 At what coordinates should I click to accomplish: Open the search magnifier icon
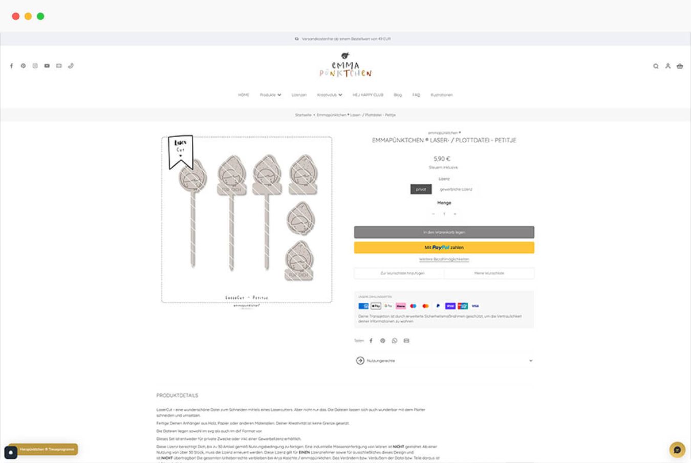[x=656, y=66]
